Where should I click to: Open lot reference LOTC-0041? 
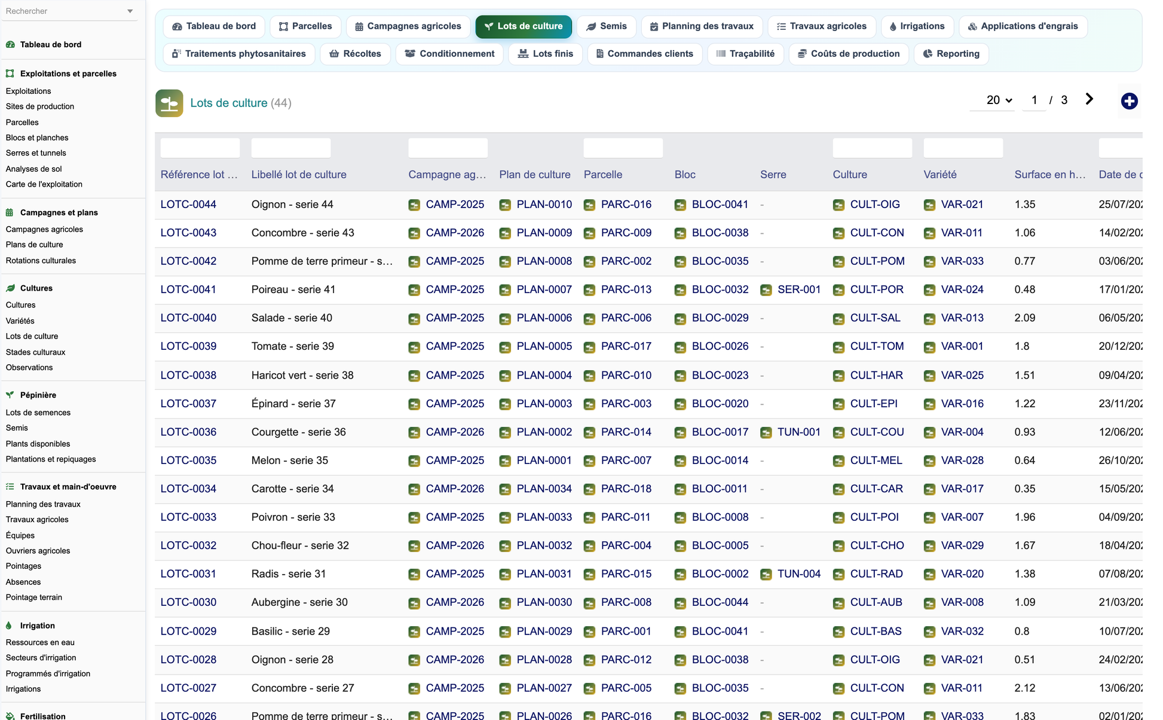[x=188, y=289]
